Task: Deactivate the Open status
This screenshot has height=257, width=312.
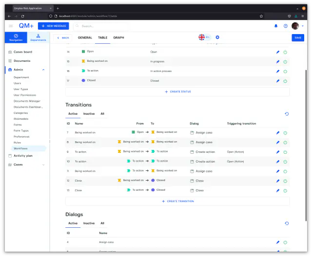Action: [x=285, y=52]
